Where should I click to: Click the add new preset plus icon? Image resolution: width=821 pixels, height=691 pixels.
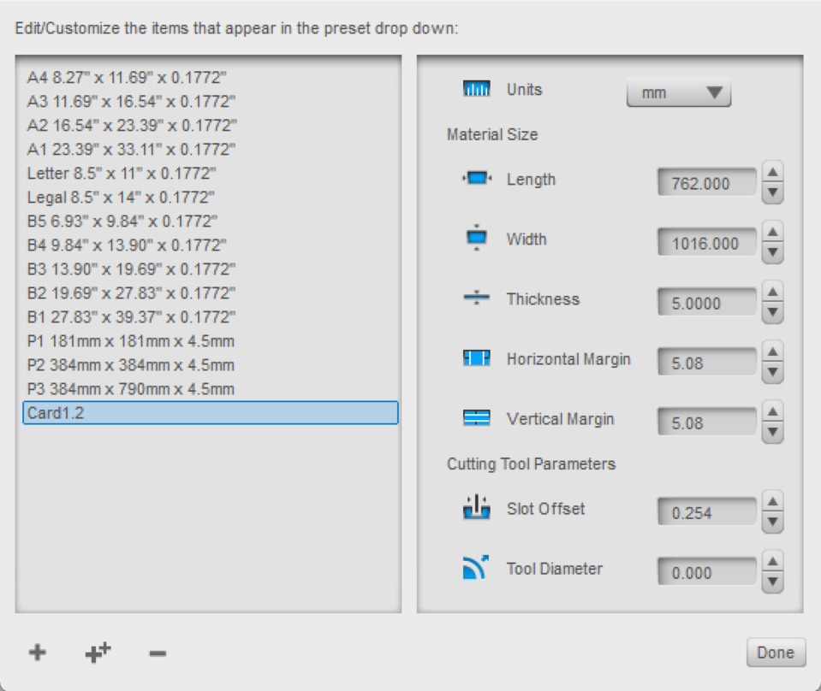tap(37, 653)
